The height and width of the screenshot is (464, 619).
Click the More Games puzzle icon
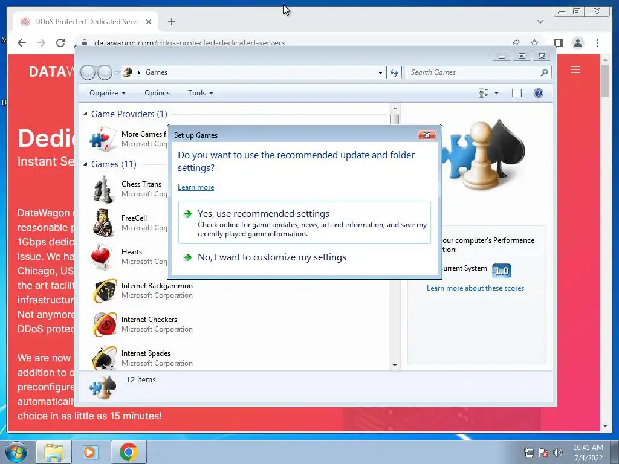point(104,139)
